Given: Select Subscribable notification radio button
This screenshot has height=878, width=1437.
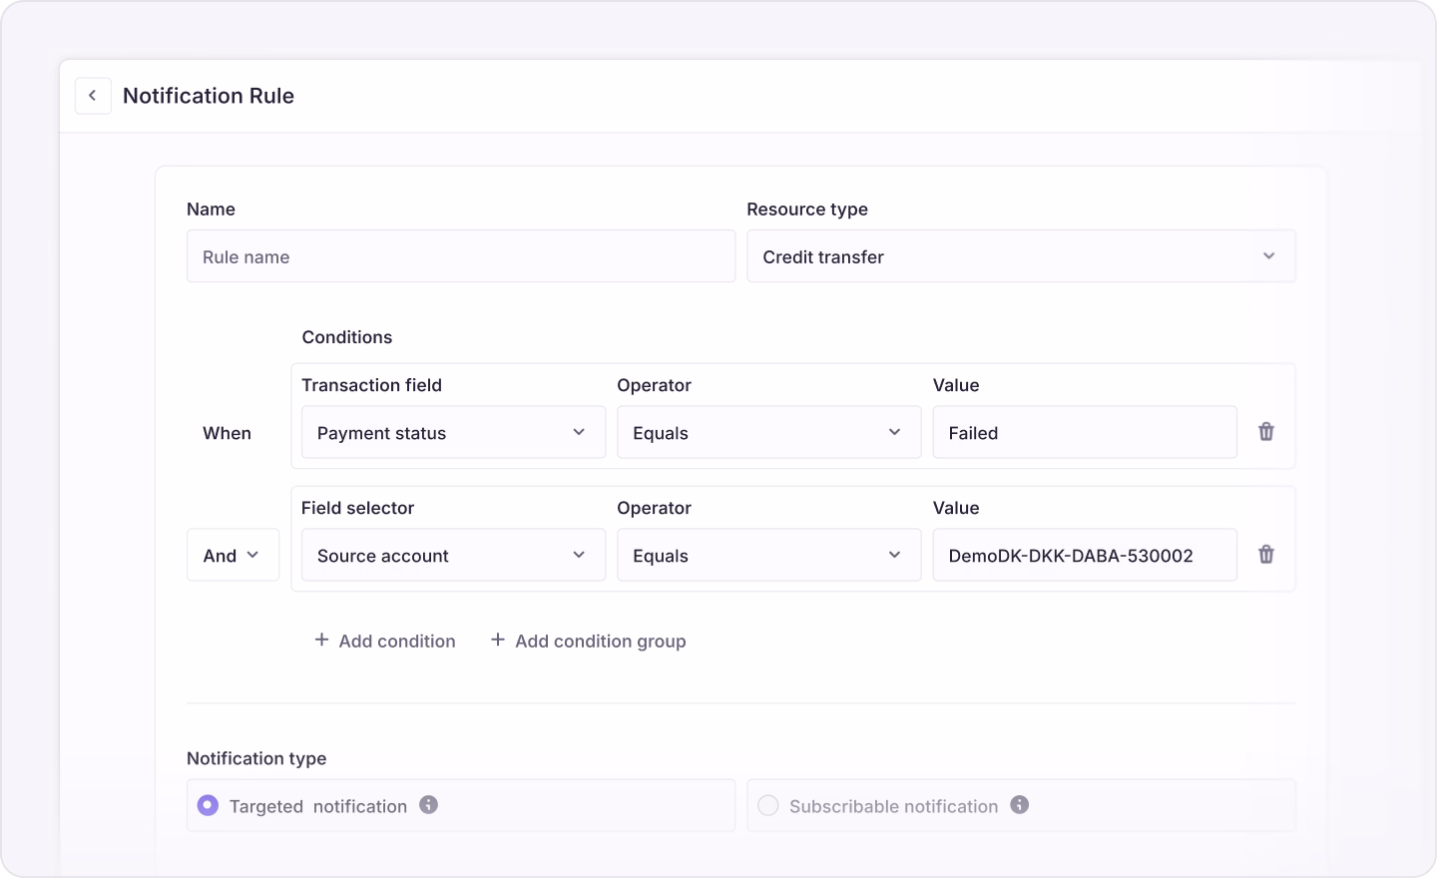Looking at the screenshot, I should point(767,805).
